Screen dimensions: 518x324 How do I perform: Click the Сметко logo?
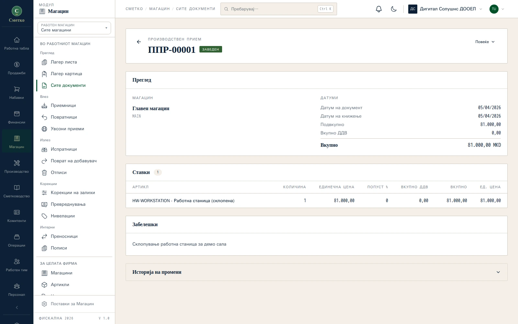[x=17, y=15]
